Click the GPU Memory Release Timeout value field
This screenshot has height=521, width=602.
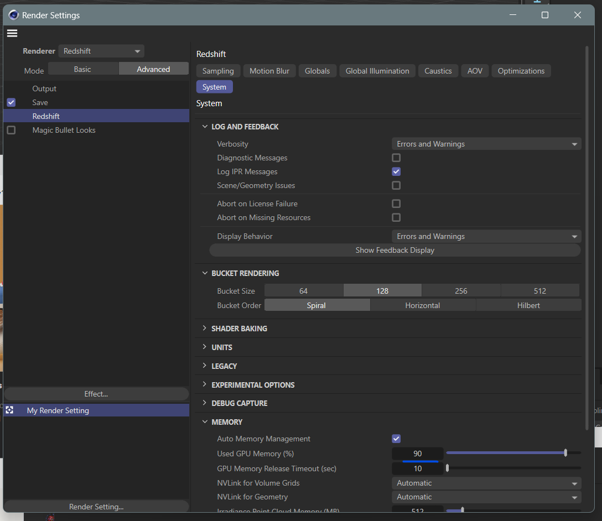pyautogui.click(x=418, y=468)
